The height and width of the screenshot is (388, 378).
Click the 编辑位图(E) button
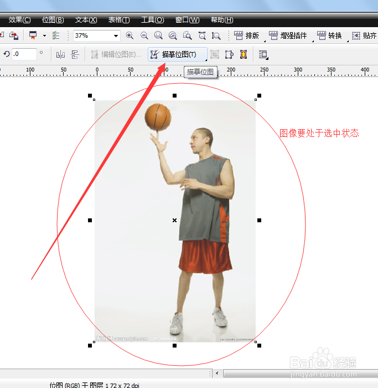pos(116,54)
